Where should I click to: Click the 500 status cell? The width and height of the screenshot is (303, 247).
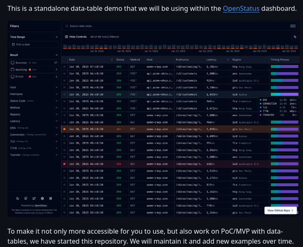point(119,164)
